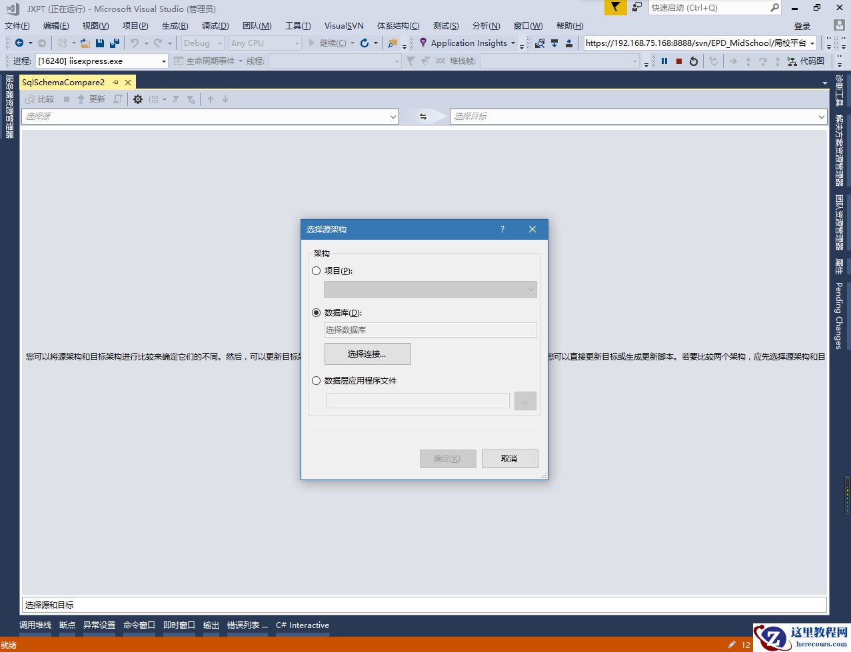The image size is (851, 652).
Task: Click the 确定(K) button
Action: click(448, 458)
